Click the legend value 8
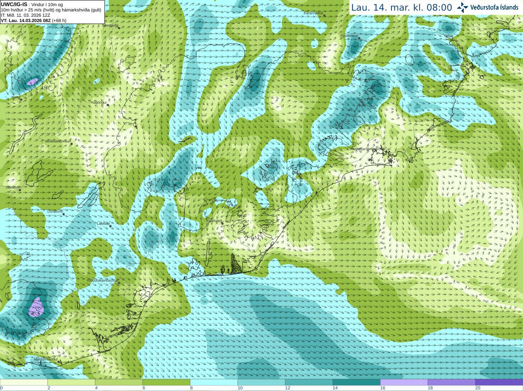 (191, 388)
